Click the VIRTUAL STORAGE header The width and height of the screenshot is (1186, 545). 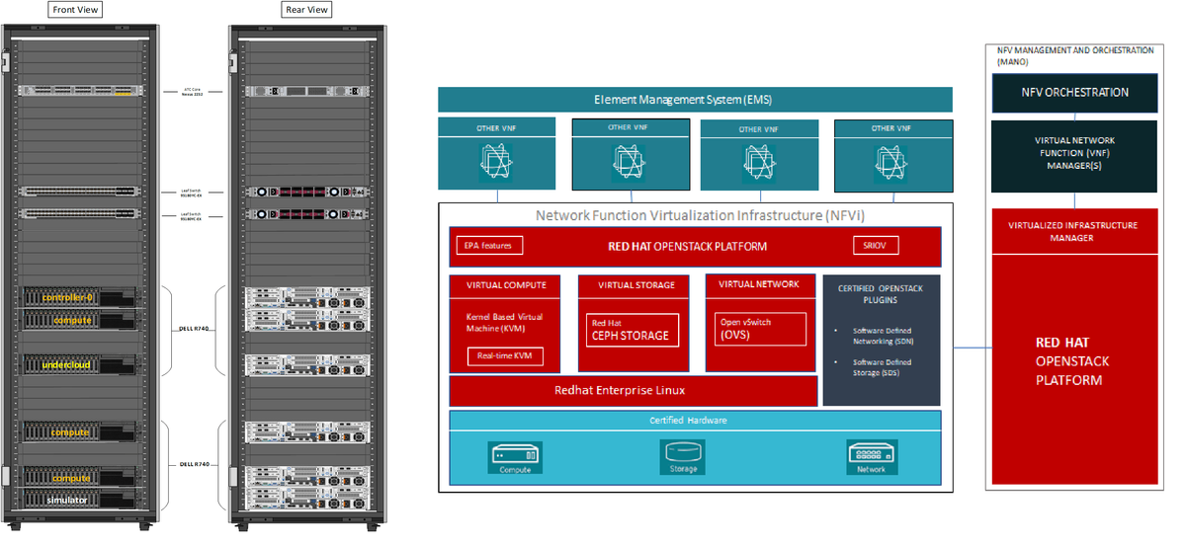(x=636, y=285)
